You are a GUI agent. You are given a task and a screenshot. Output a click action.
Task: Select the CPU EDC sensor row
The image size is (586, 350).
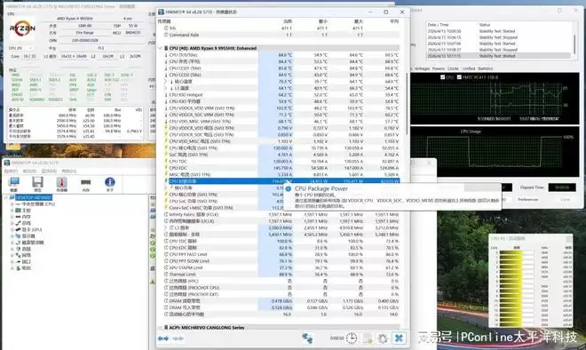pyautogui.click(x=282, y=168)
